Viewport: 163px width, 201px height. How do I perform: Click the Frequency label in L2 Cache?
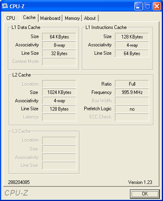[x=101, y=92]
